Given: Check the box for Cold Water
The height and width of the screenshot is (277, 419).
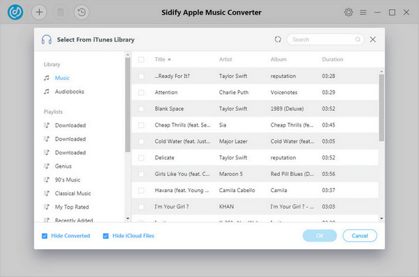Looking at the screenshot, I should (141, 141).
